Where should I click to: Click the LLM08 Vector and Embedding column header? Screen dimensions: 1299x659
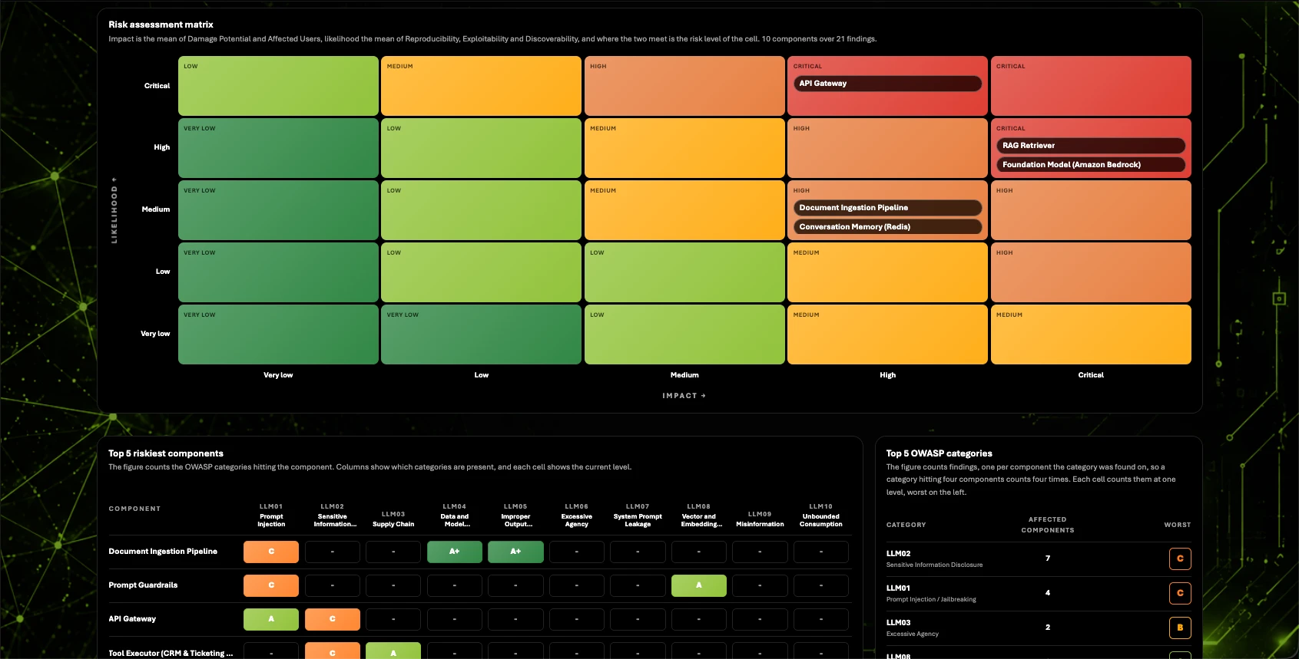pos(699,516)
